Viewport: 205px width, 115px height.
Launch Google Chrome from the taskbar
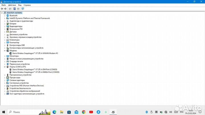[x=83, y=112]
